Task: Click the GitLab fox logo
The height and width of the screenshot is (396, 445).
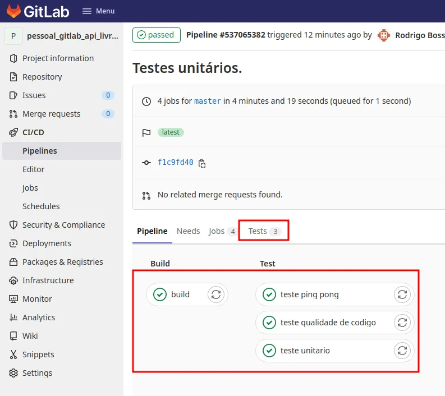Action: point(13,11)
